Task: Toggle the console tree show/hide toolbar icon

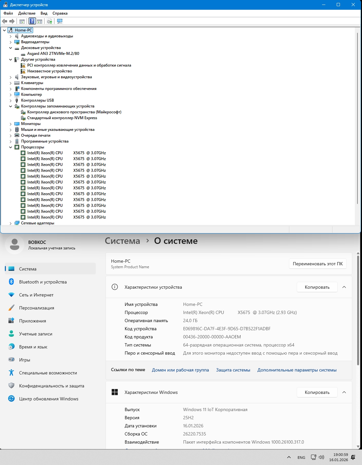Action: 22,21
